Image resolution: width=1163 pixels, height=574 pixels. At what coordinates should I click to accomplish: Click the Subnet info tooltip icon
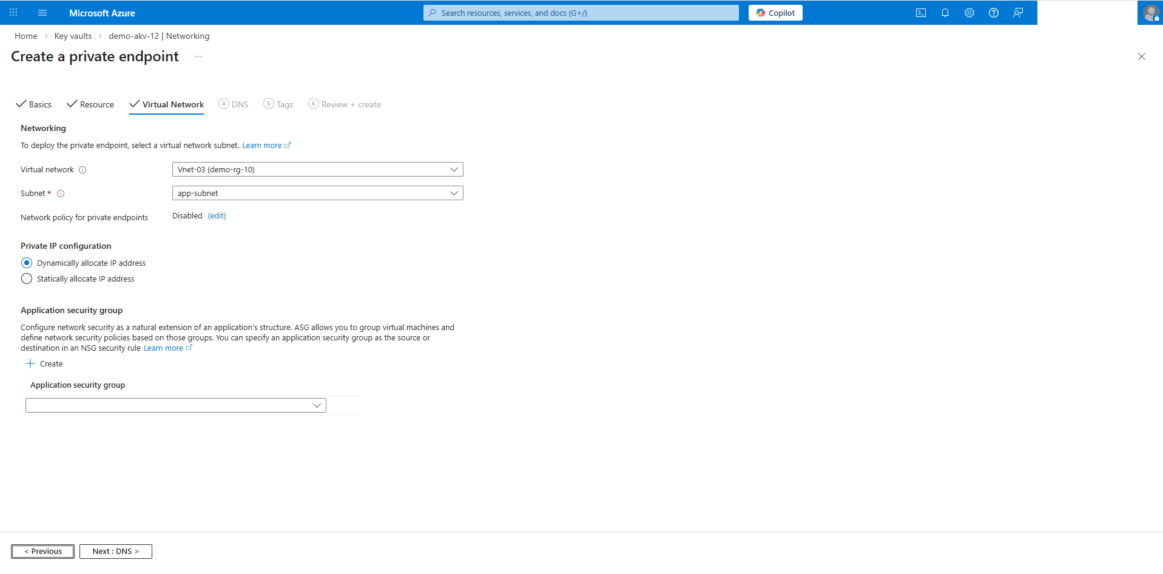(61, 193)
